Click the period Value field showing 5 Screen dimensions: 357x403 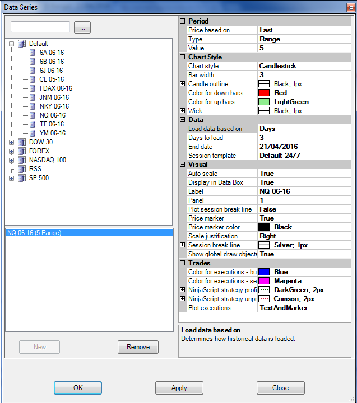click(304, 48)
